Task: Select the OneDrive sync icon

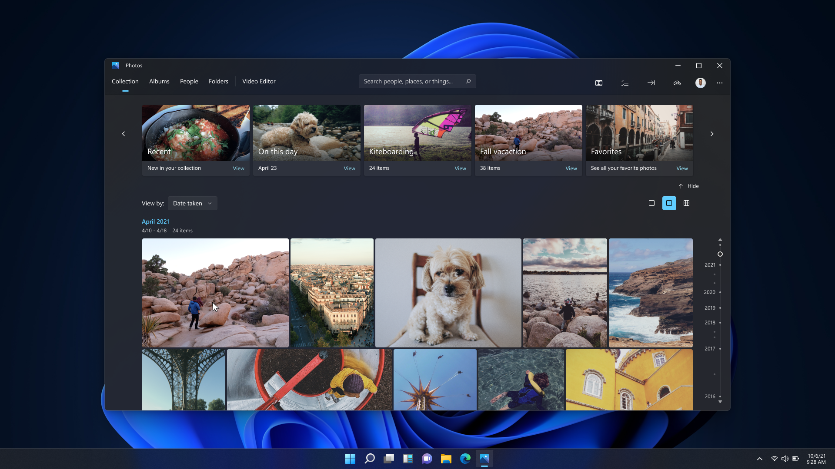Action: [x=677, y=83]
